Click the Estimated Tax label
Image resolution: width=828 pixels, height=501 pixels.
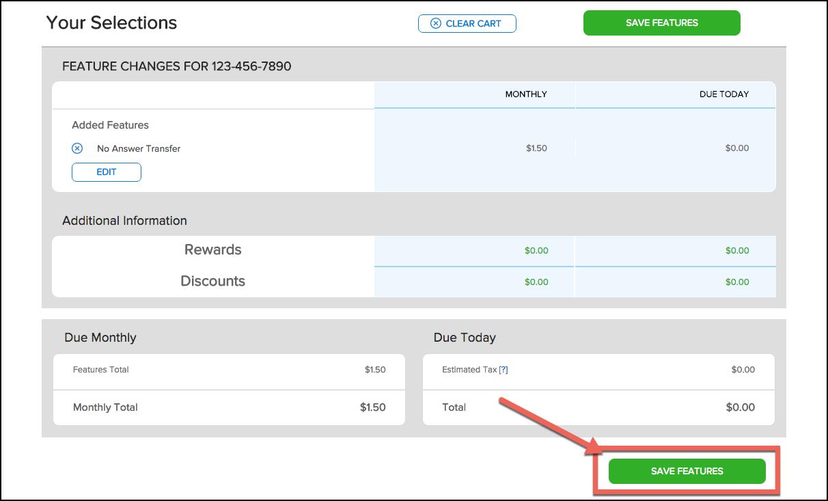[x=469, y=370]
